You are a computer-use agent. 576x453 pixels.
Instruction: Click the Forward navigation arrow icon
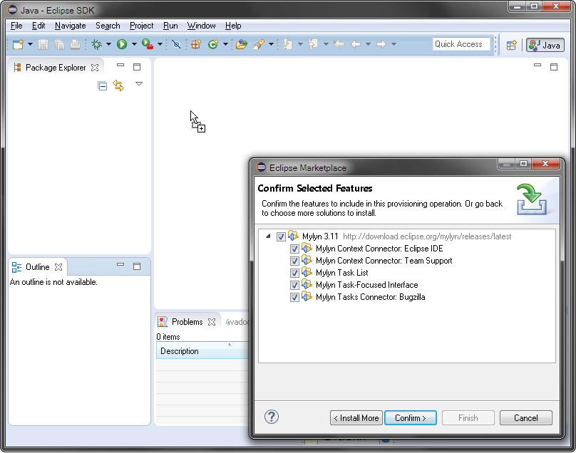coord(381,44)
